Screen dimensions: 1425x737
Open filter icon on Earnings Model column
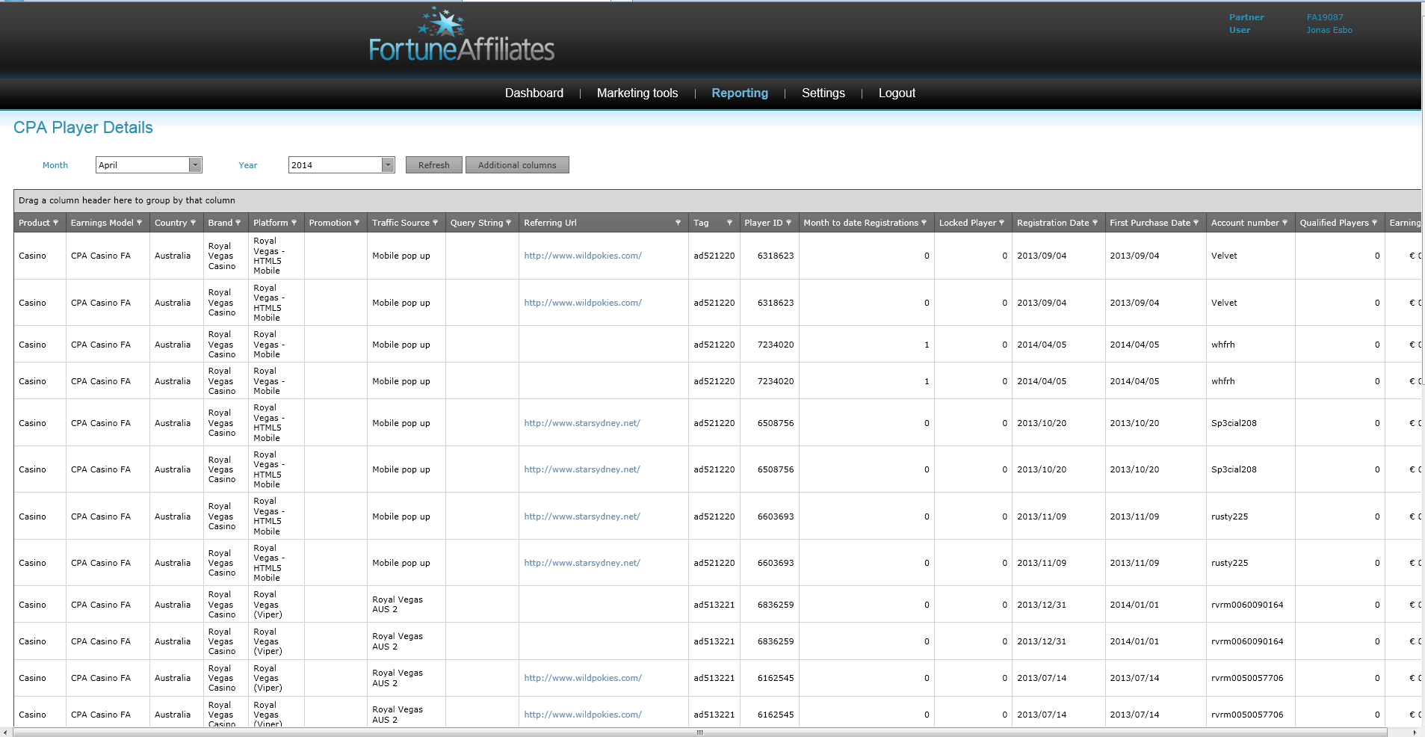click(139, 223)
